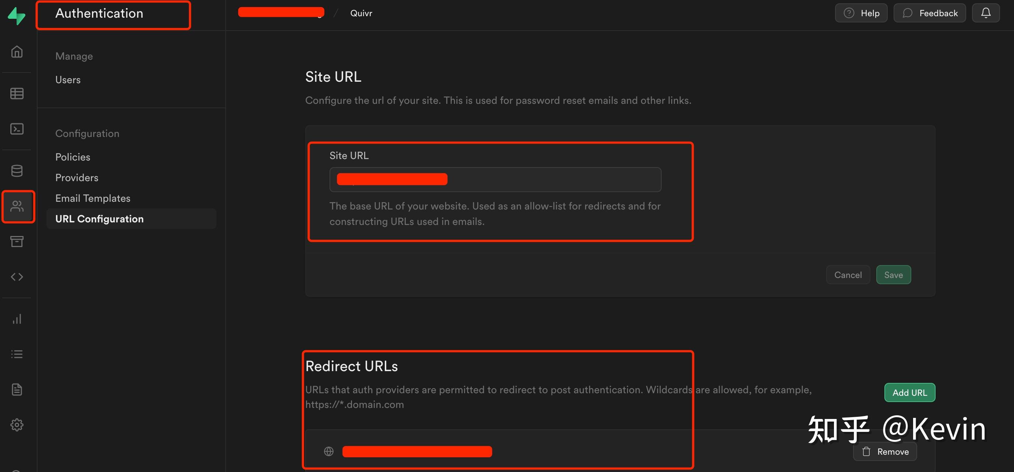Open the Policies menu item

[x=73, y=157]
